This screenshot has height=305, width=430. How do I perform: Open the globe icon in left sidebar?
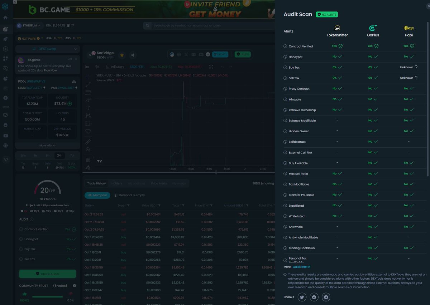point(5,146)
